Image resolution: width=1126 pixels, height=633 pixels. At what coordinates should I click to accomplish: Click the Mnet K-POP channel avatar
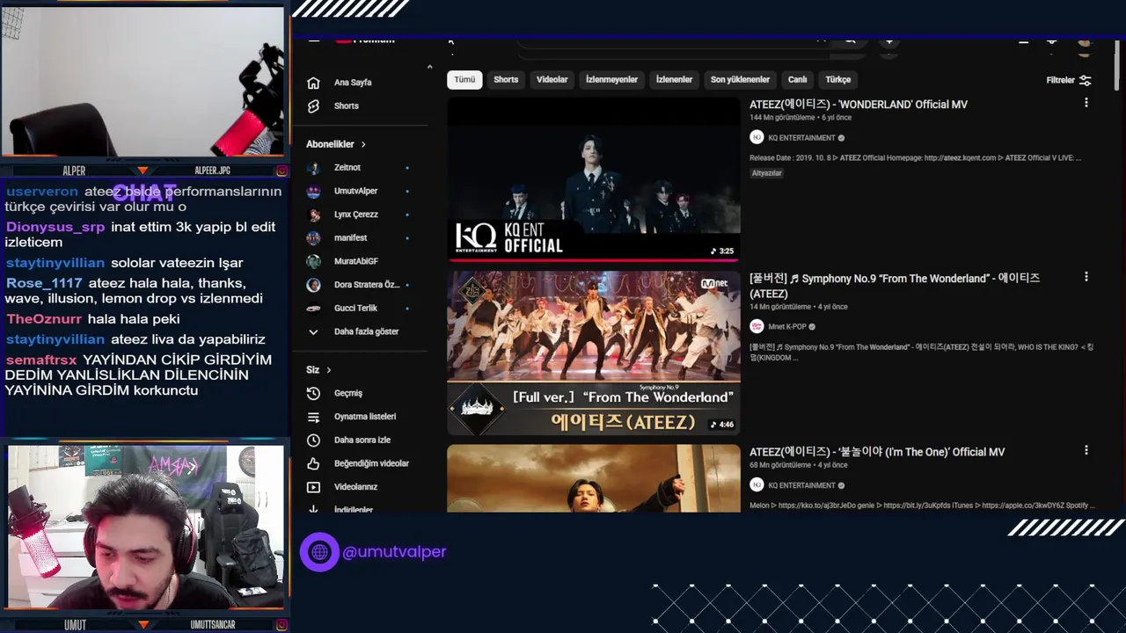pos(757,326)
